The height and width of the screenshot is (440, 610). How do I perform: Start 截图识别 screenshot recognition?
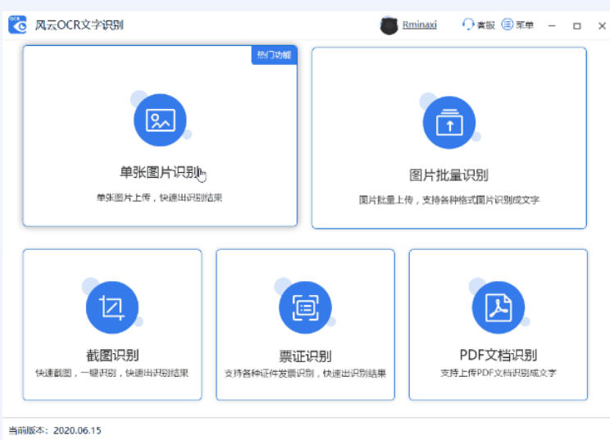[x=112, y=355]
